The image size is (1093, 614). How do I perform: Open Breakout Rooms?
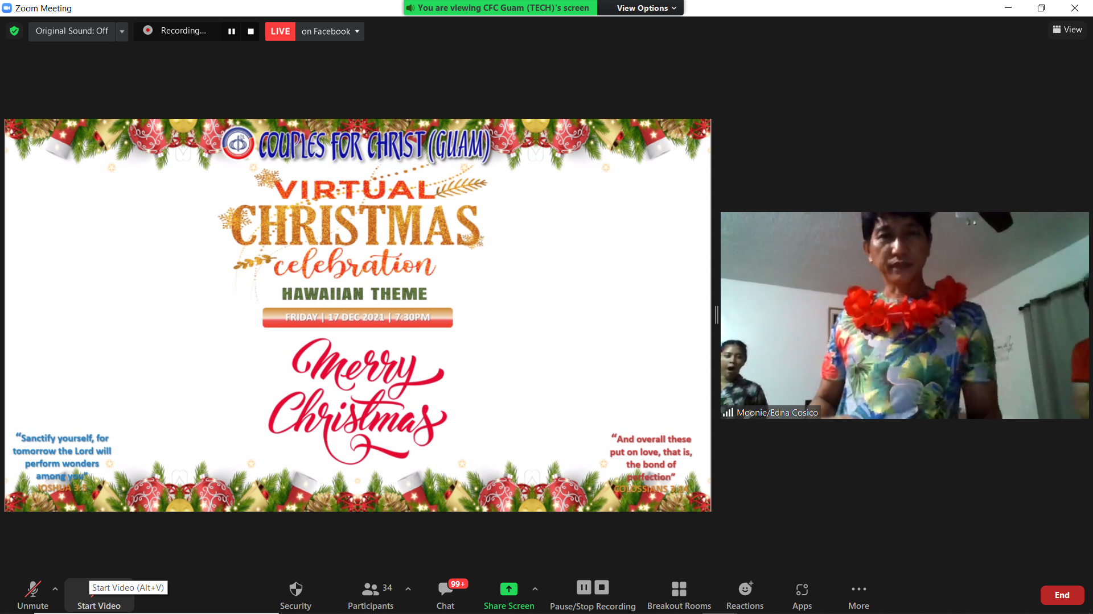coord(679,595)
